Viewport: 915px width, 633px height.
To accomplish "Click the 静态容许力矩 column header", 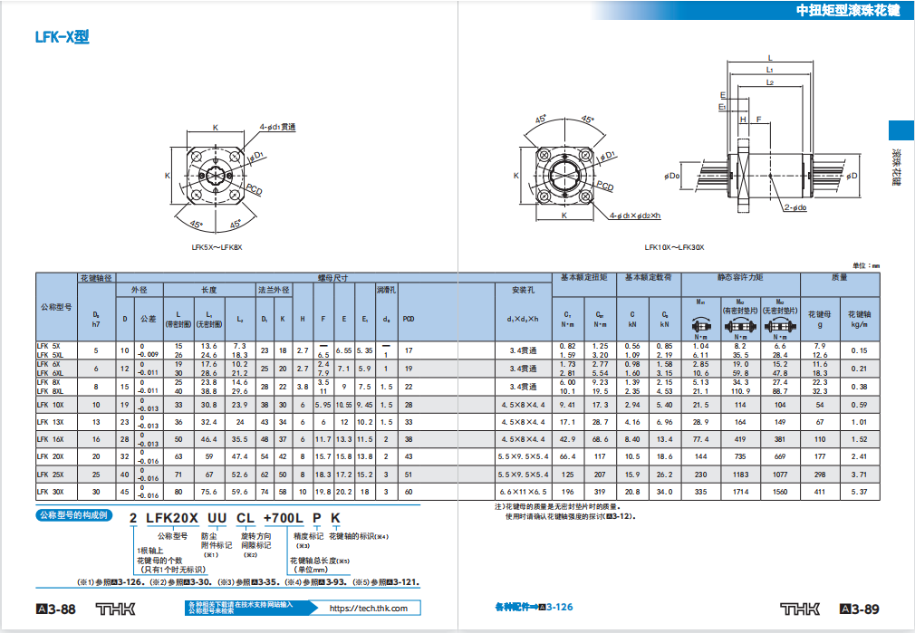I will point(740,278).
